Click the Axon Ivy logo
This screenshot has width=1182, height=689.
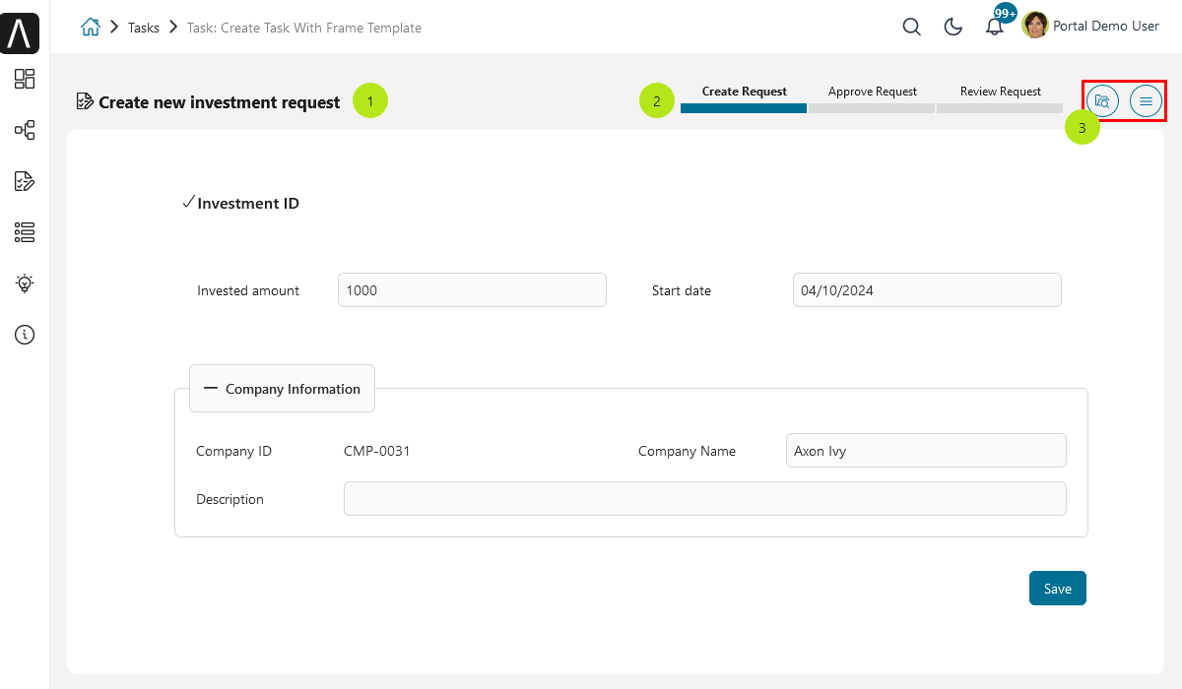[x=21, y=33]
